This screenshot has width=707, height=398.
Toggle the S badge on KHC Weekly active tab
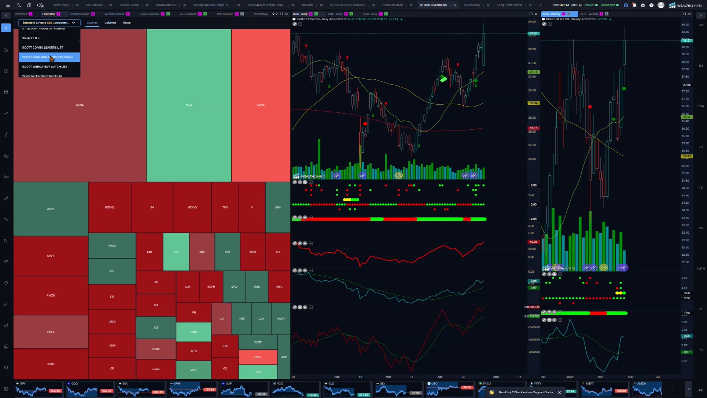click(563, 14)
